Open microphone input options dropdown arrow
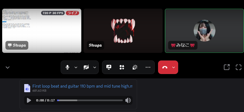244x112 pixels. (x=76, y=67)
